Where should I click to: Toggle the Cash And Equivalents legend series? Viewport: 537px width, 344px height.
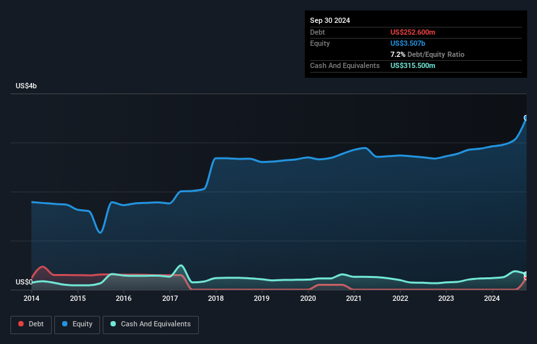[150, 324]
